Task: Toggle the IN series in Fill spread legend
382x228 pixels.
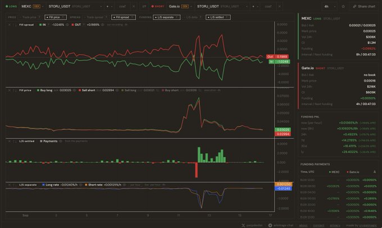Action: click(x=42, y=25)
